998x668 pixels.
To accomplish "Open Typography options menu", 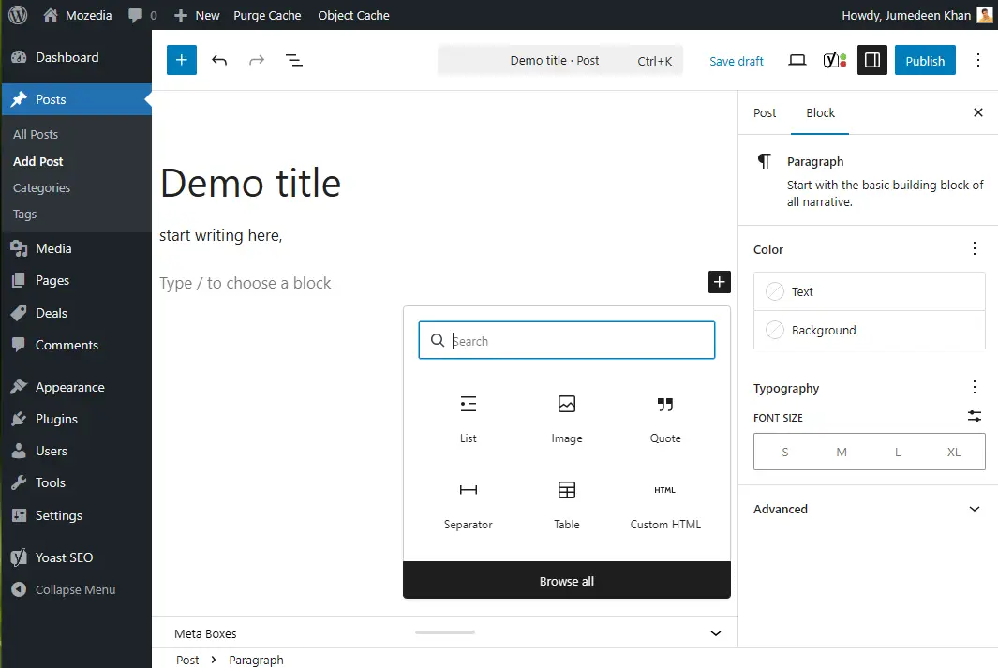I will click(x=975, y=388).
